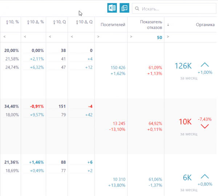218x196 pixels.
Task: Open the '>' filter under Посетителей column
Action: click(x=98, y=37)
